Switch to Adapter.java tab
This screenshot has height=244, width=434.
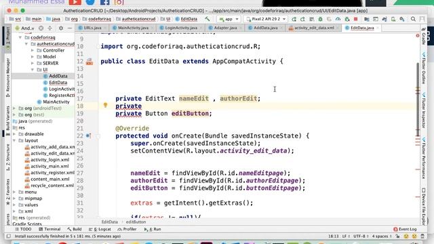pyautogui.click(x=225, y=28)
